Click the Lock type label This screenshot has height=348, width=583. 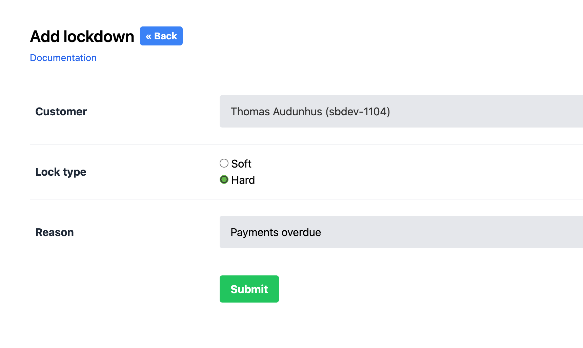point(61,172)
